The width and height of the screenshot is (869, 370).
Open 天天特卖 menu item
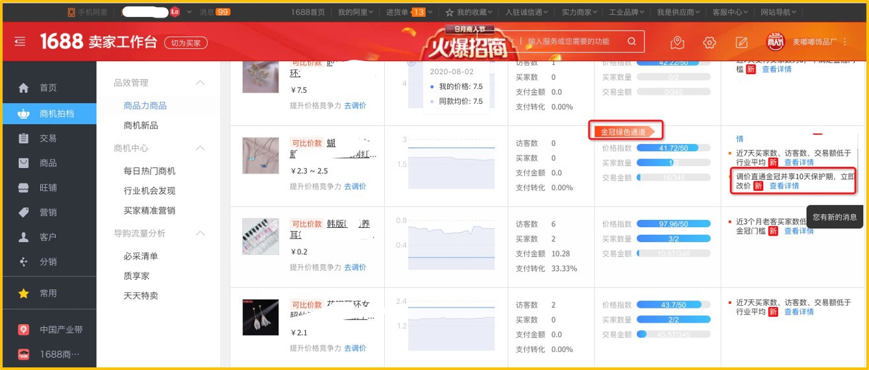click(141, 295)
